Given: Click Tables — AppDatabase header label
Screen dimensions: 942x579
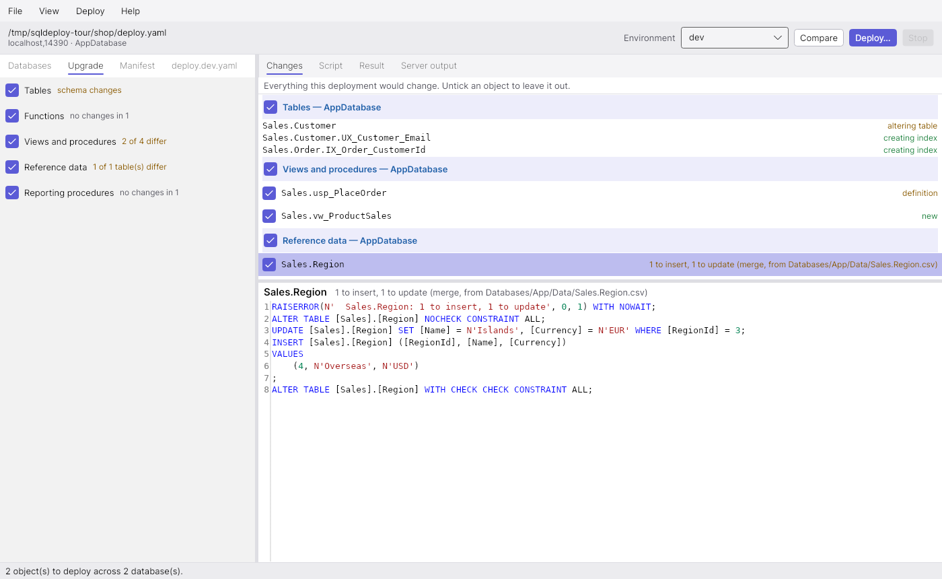Looking at the screenshot, I should [x=332, y=107].
